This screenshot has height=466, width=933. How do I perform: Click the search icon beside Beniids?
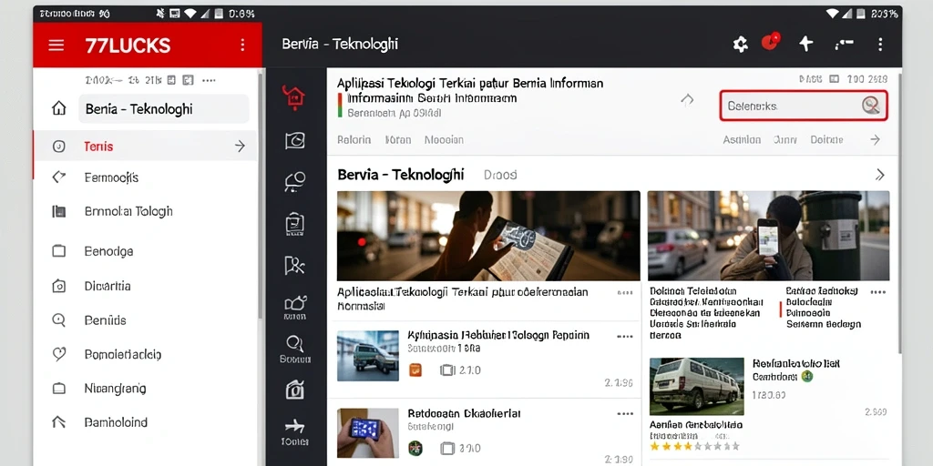[x=59, y=320]
